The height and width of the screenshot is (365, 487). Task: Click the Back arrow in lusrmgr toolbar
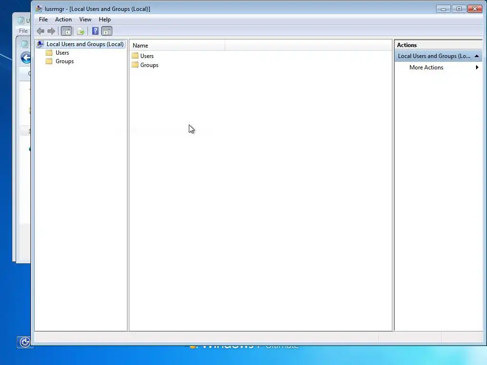click(40, 31)
